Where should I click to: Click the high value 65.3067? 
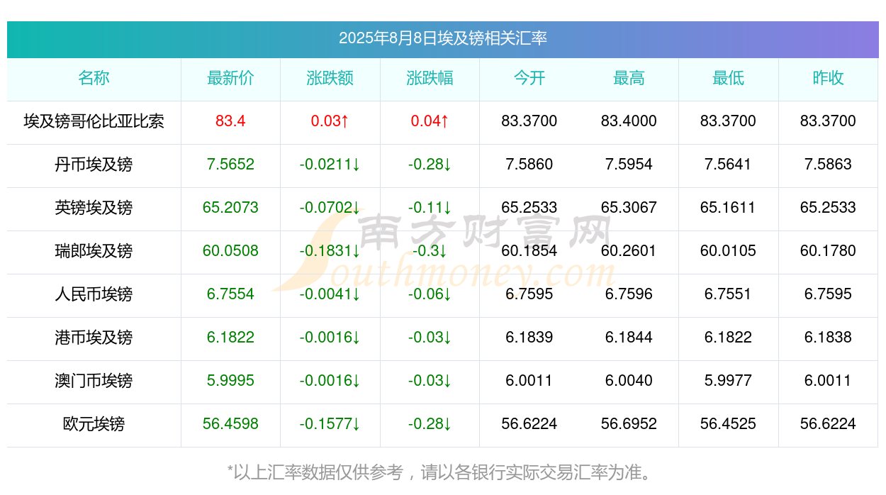click(629, 208)
